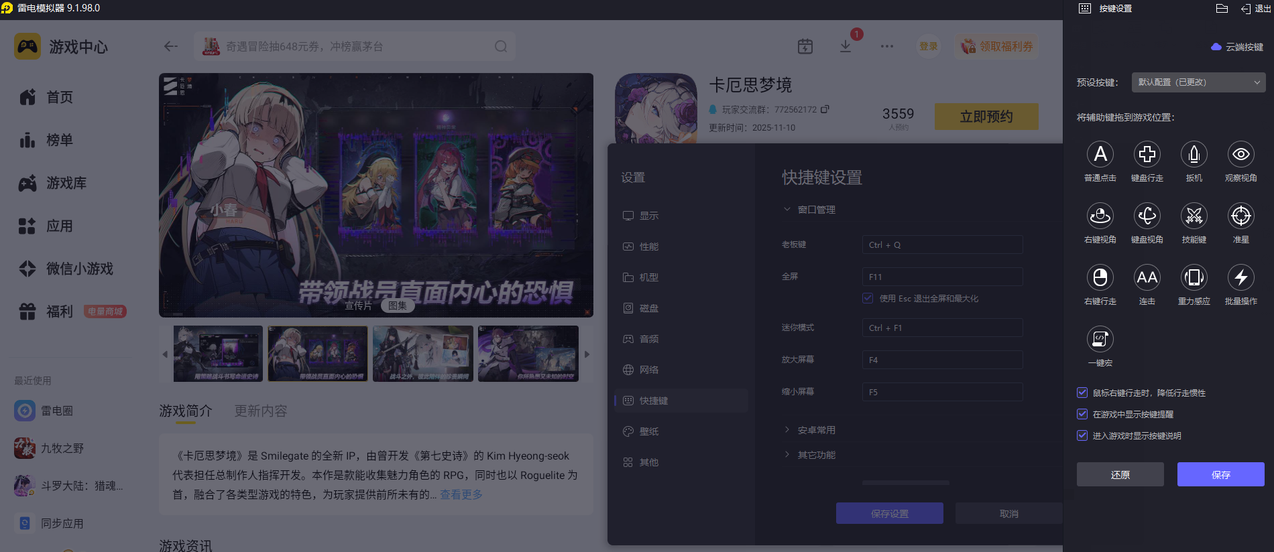1274x552 pixels.
Task: Select the 批量操作 batch operation tool
Action: click(1241, 277)
